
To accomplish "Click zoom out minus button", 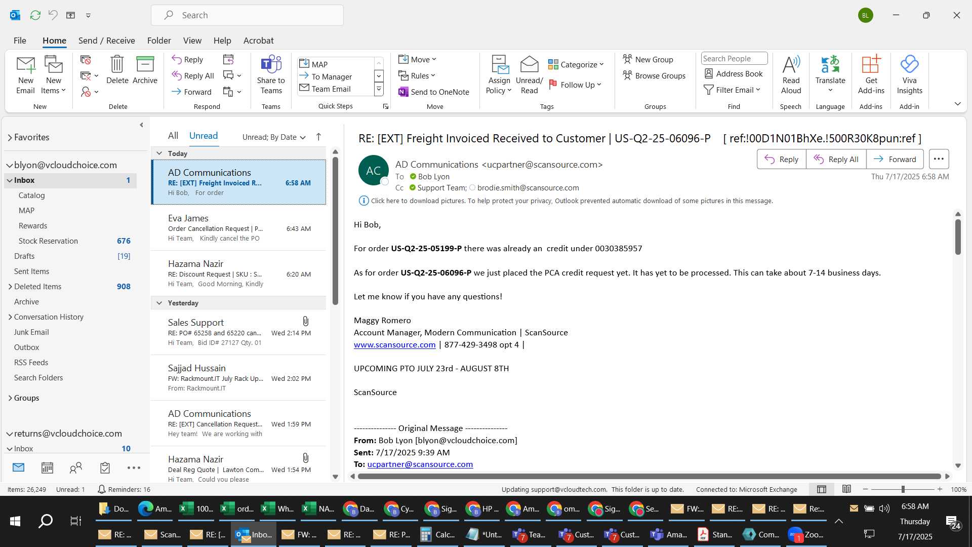I will point(865,489).
